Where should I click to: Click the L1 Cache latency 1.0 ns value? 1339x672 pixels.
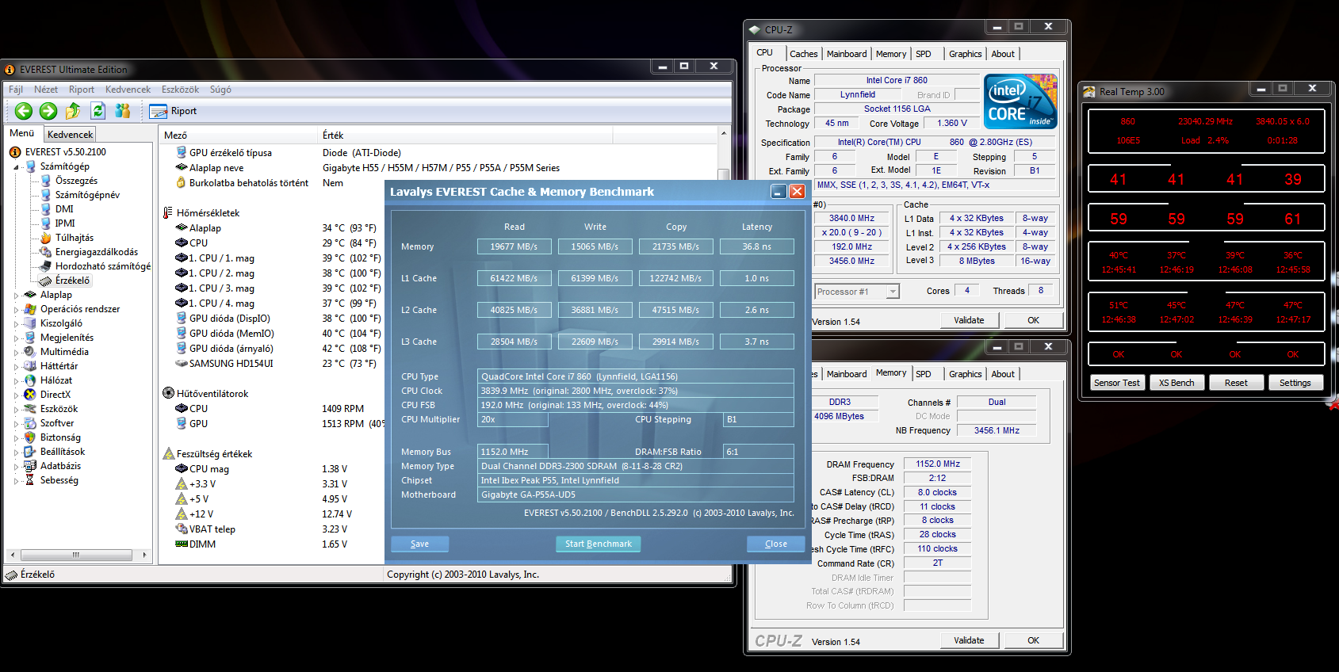(x=756, y=278)
